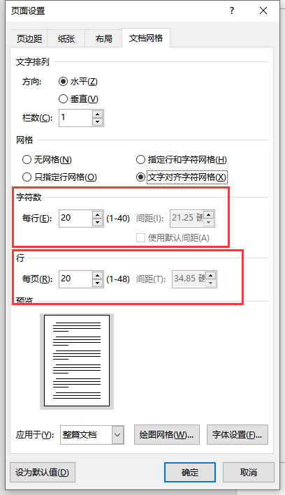The width and height of the screenshot is (285, 495).
Task: Decrease character 间距 21.25 磅 value
Action: [209, 222]
